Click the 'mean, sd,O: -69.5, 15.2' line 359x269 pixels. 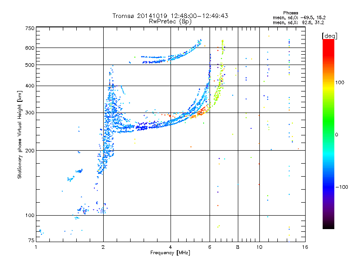point(299,17)
